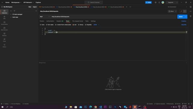This screenshot has height=109, width=193.
Task: Open the tab overflow three-dots menu
Action: coord(130,7)
